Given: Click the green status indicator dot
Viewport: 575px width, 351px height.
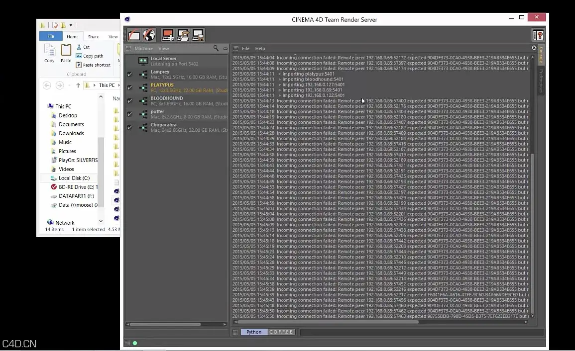Looking at the screenshot, I should coord(135,343).
